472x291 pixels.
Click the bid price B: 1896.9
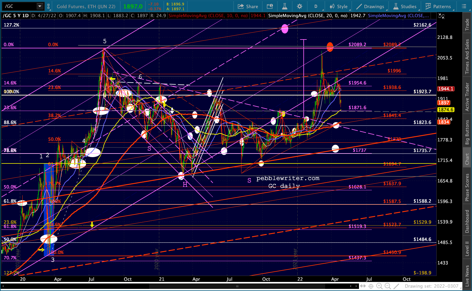[x=175, y=4]
